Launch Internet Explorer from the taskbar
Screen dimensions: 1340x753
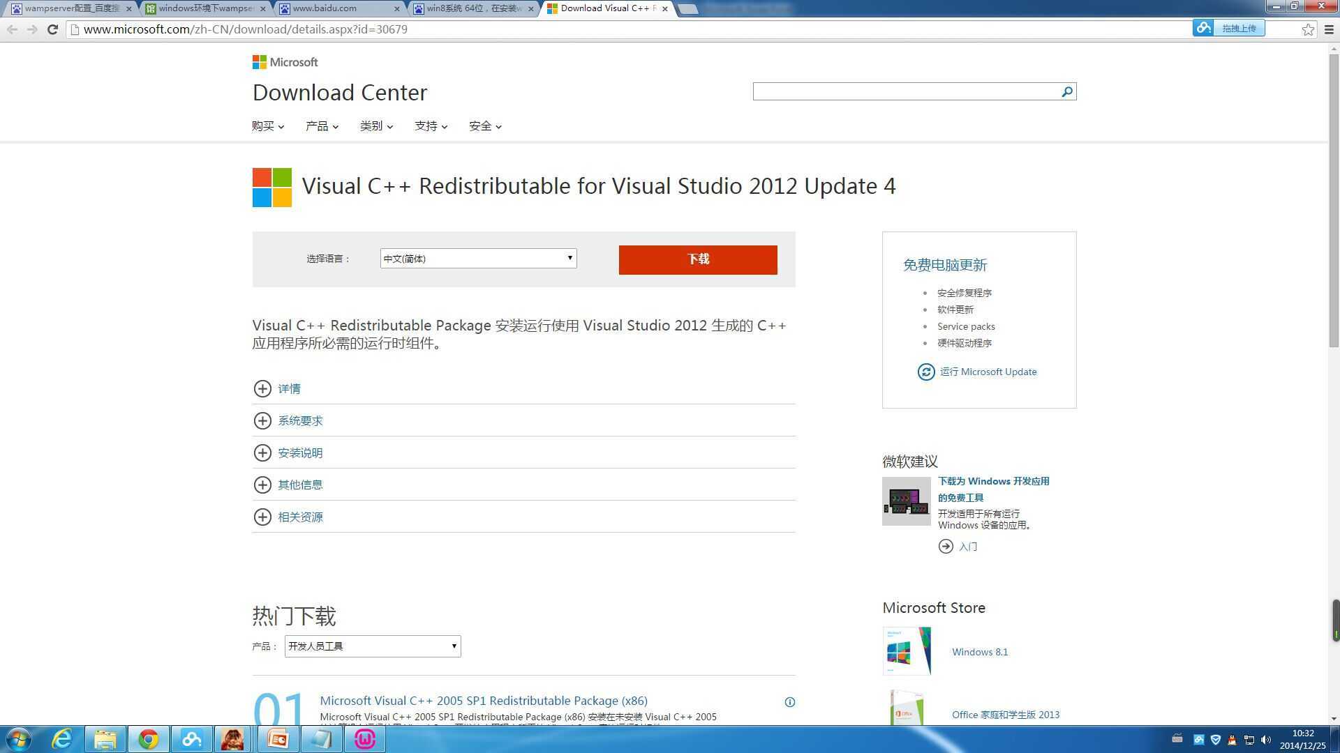[62, 739]
